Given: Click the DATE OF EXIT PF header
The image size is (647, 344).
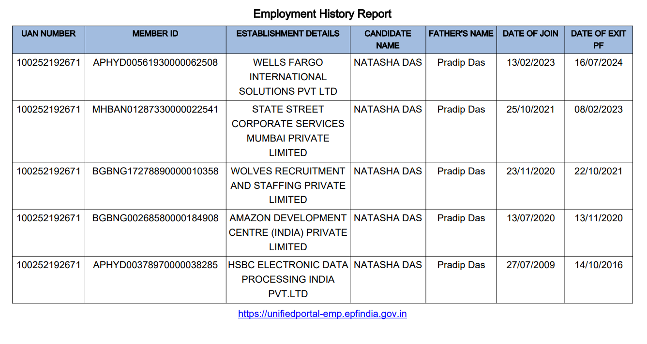Looking at the screenshot, I should [x=598, y=40].
